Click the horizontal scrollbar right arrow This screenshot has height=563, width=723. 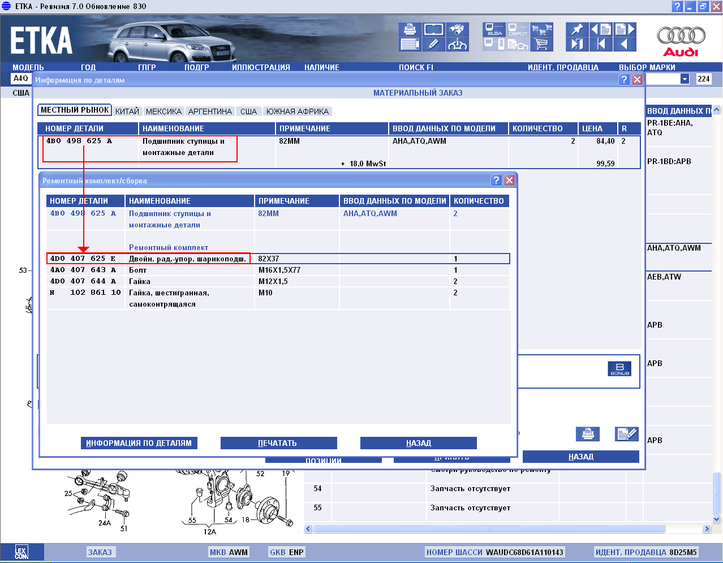707,529
